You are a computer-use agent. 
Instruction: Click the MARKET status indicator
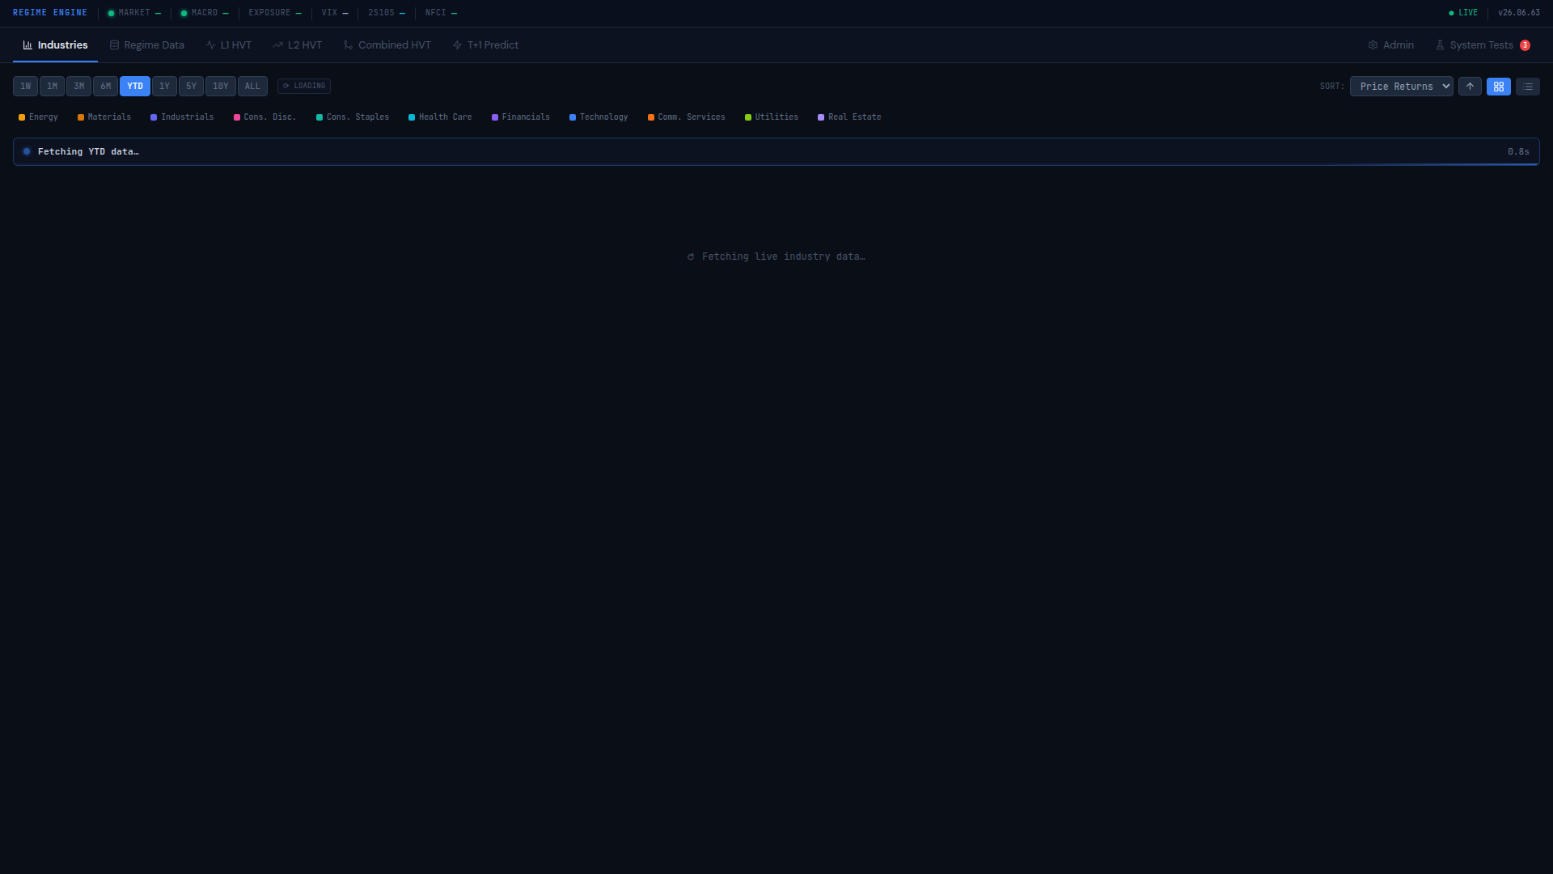tap(134, 13)
